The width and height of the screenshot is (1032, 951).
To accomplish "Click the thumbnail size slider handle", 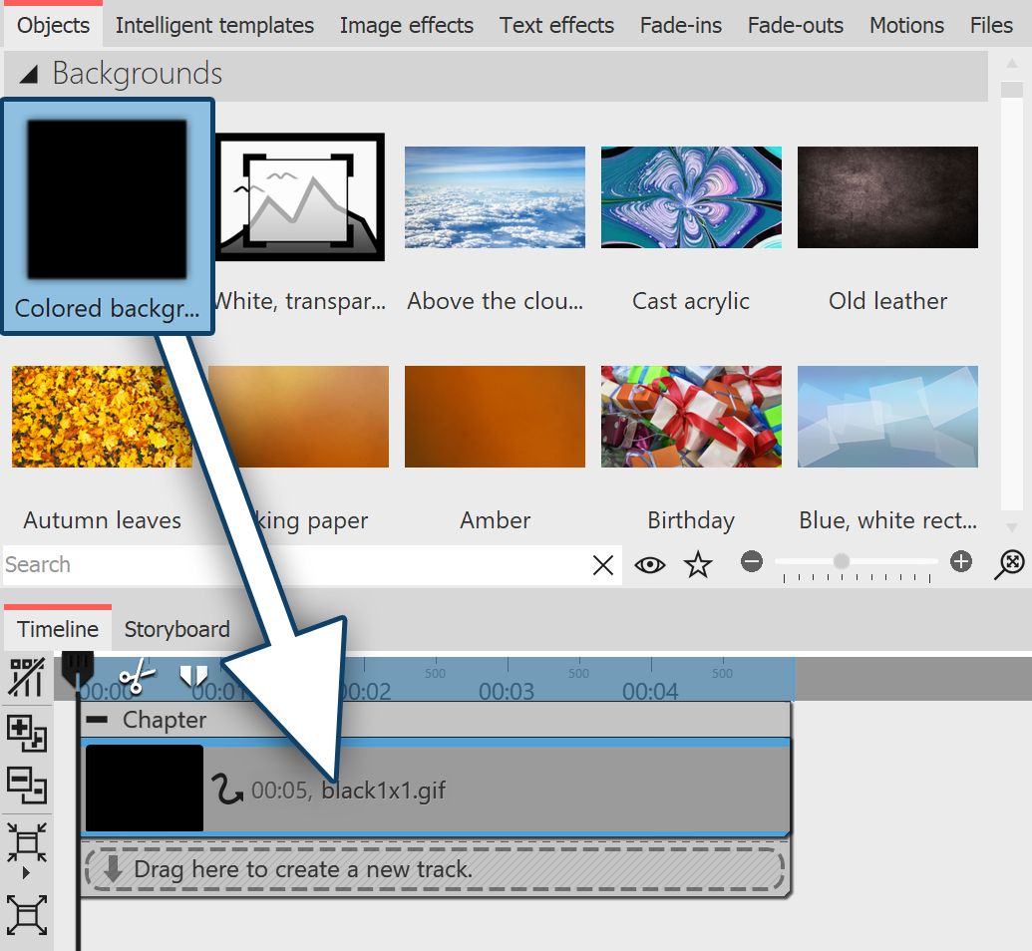I will [842, 562].
